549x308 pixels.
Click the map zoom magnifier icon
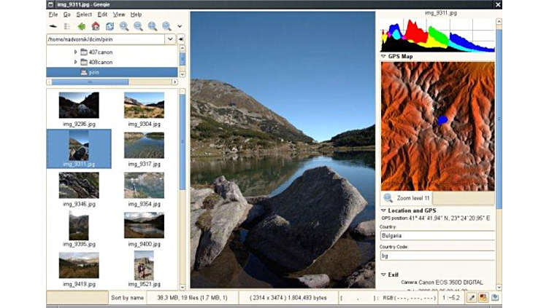387,198
